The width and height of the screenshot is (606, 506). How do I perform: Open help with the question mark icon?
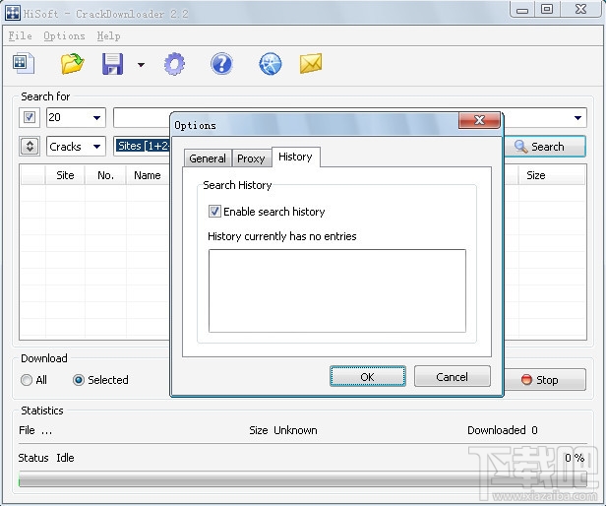pyautogui.click(x=222, y=64)
